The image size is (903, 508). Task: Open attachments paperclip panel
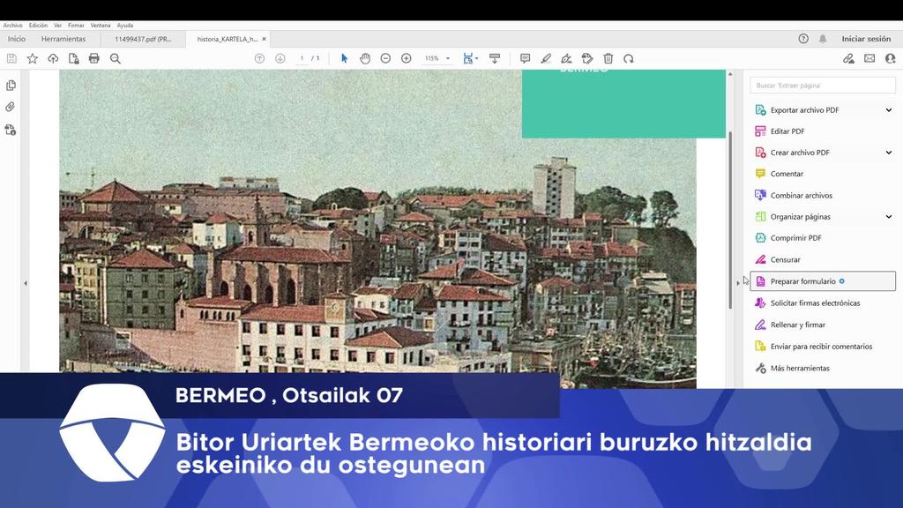tap(11, 107)
